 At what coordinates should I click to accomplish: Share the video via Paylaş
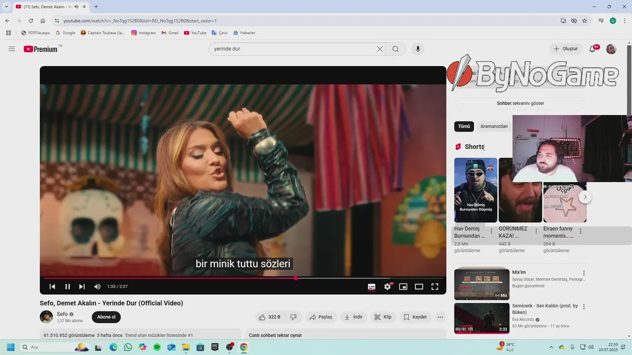tap(321, 317)
